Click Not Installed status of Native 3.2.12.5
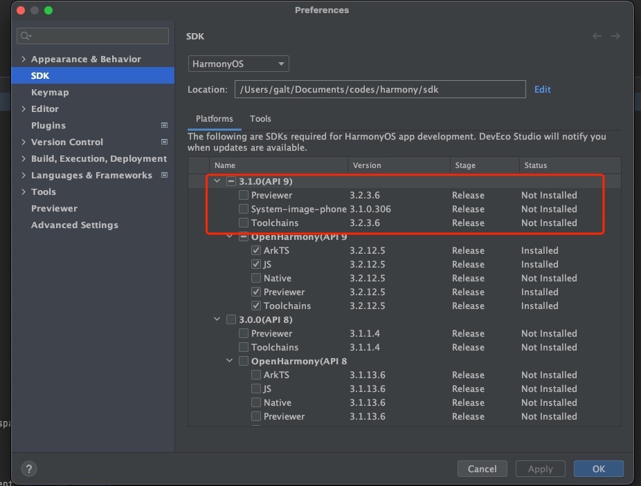 tap(549, 278)
